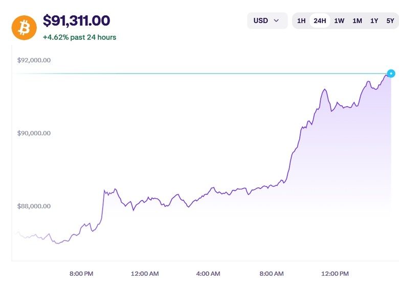Click the orange Bitcoin logo icon
Image resolution: width=399 pixels, height=286 pixels.
24,28
